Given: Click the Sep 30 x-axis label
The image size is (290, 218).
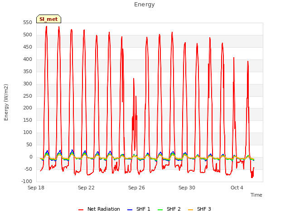Looking at the screenshot, I should pos(187,188).
